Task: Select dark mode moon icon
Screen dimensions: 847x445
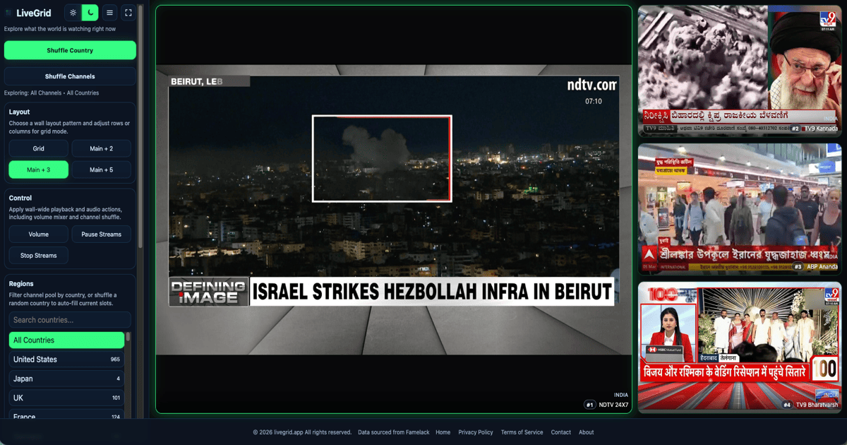Action: (x=90, y=13)
